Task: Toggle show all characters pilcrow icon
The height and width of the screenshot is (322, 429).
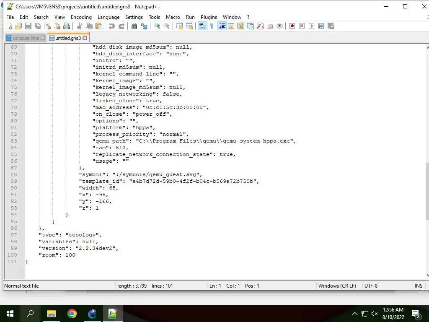Action: [x=212, y=26]
